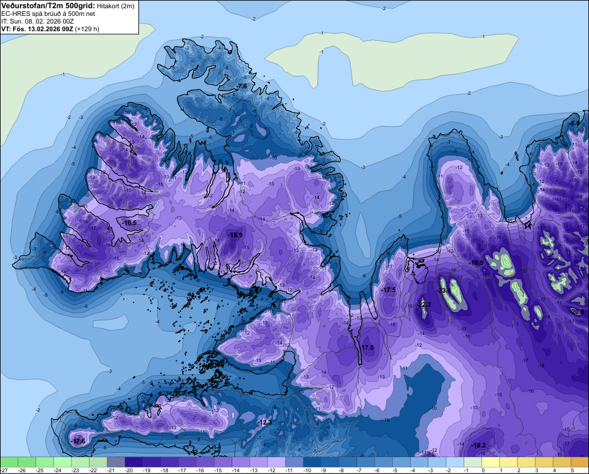Select the legend number 4

click(554, 470)
